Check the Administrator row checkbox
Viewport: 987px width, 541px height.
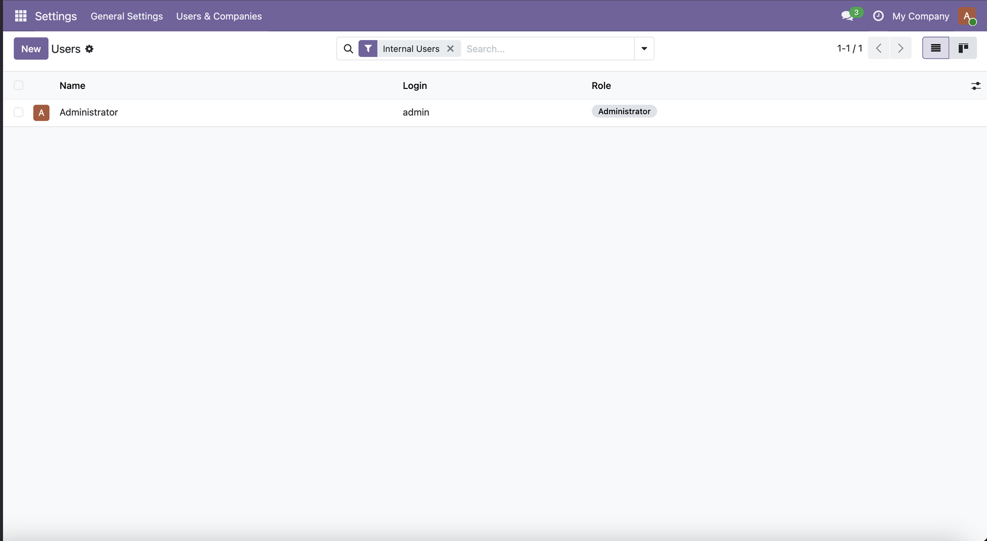point(18,112)
